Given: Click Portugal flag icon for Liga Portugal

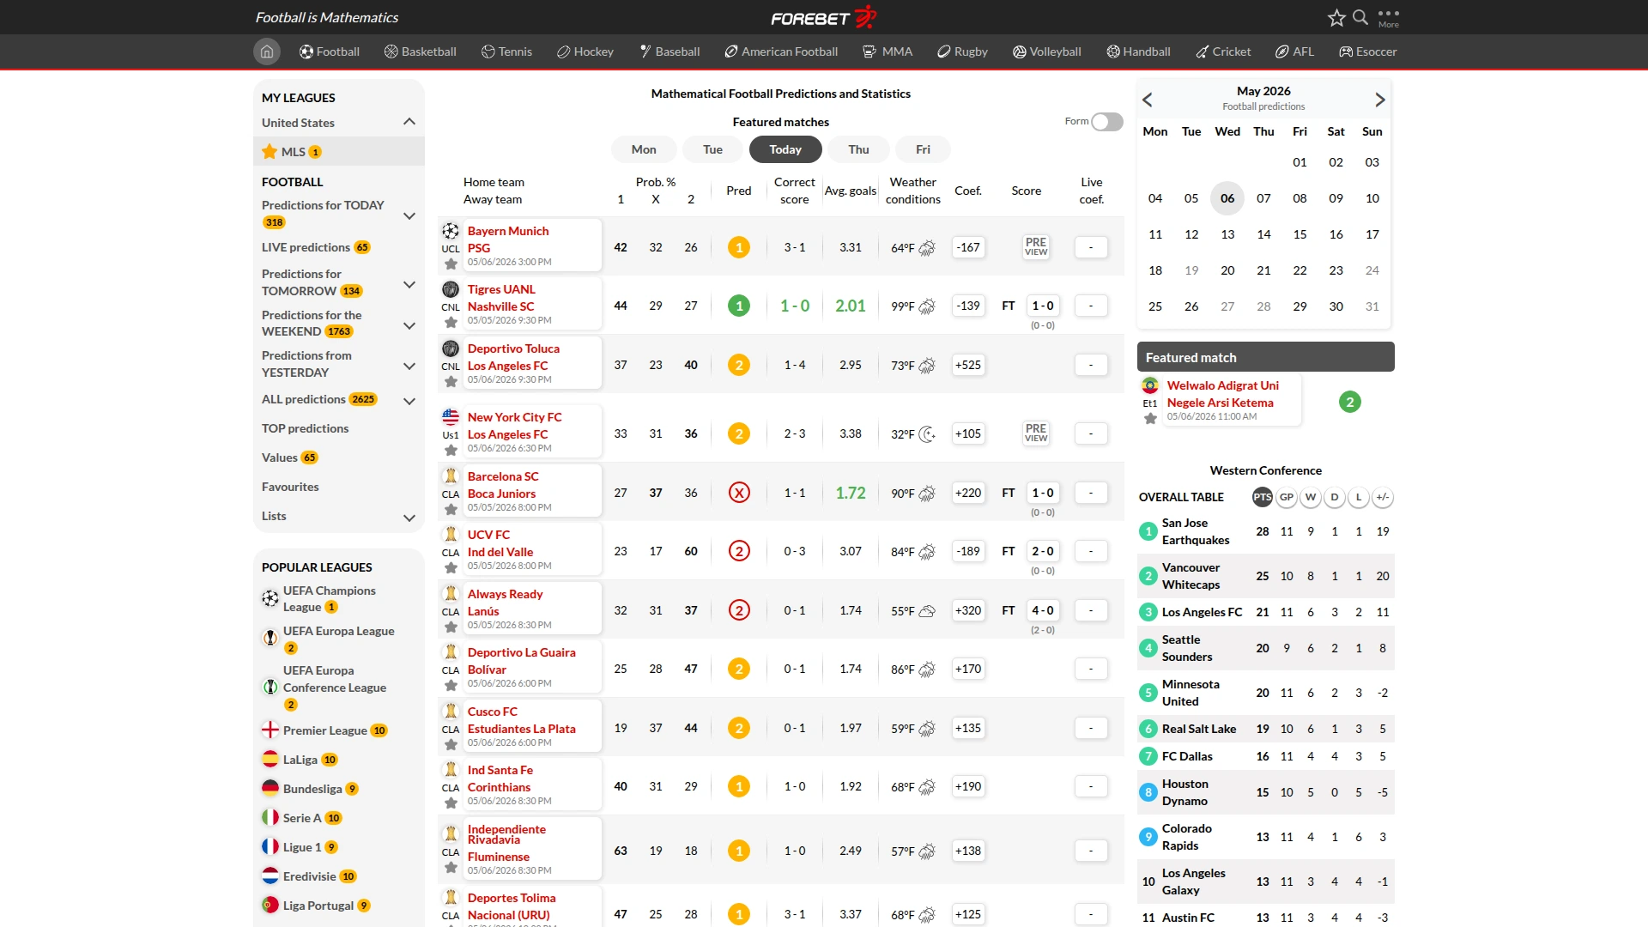Looking at the screenshot, I should coord(270,906).
